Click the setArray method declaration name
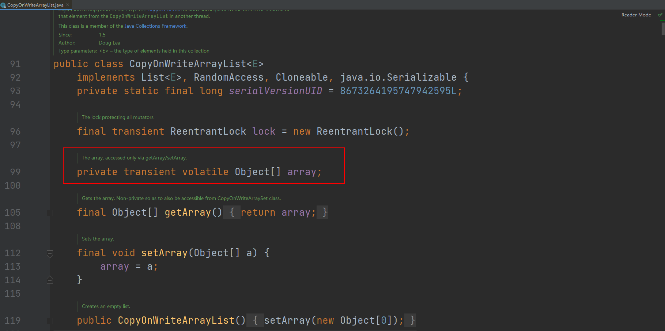 165,253
